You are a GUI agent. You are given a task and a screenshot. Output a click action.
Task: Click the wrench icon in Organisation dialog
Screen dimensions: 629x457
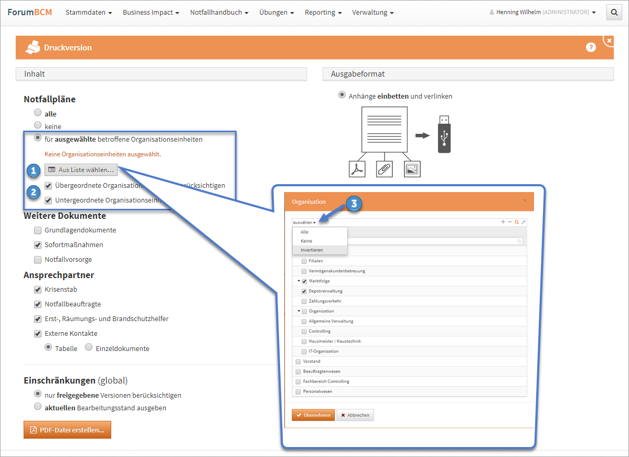click(523, 222)
